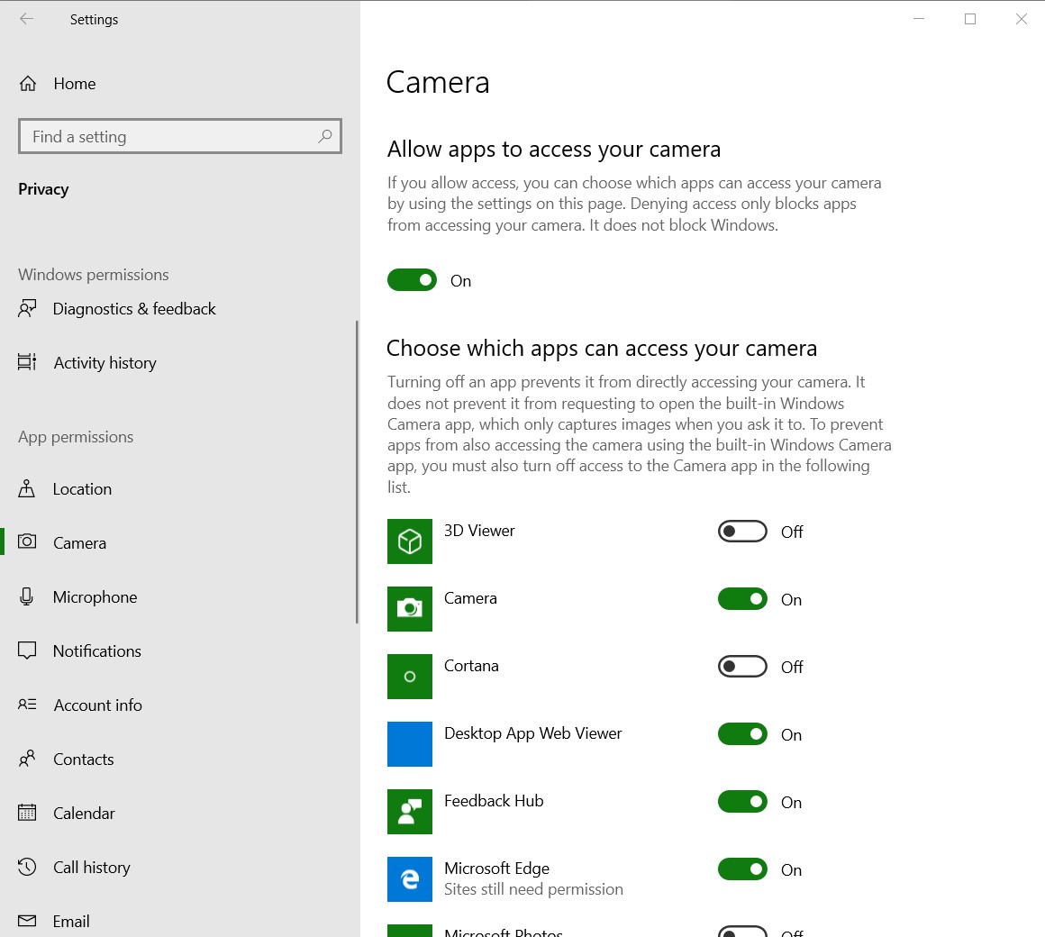
Task: Click the Camera app tile icon
Action: click(410, 608)
